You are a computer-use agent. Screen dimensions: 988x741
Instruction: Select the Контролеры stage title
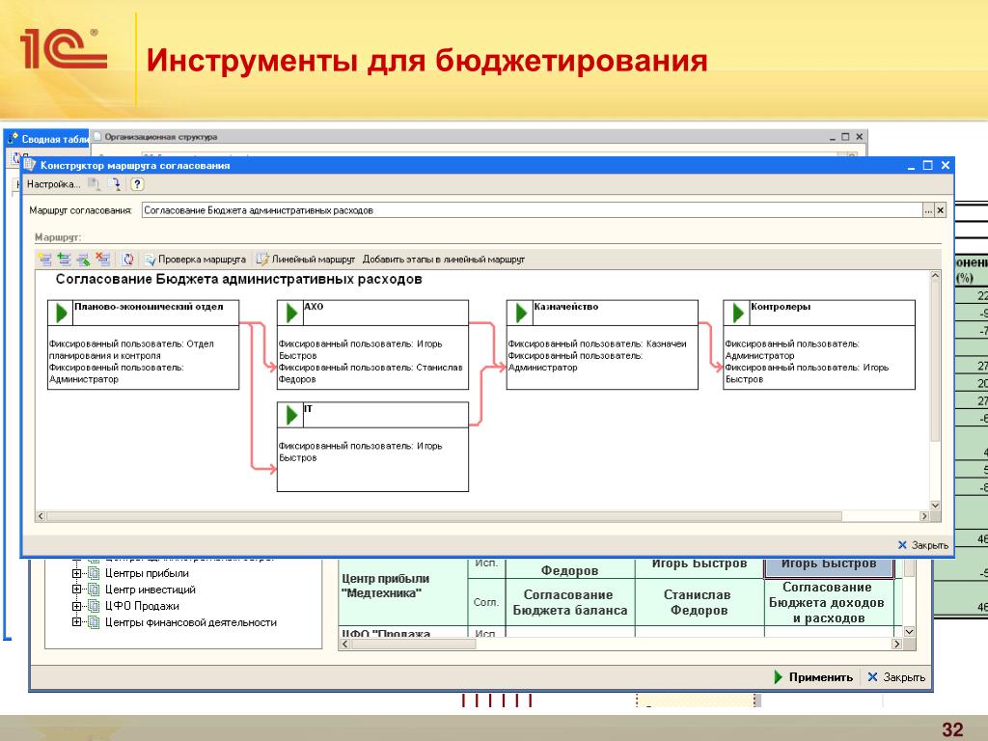(781, 307)
